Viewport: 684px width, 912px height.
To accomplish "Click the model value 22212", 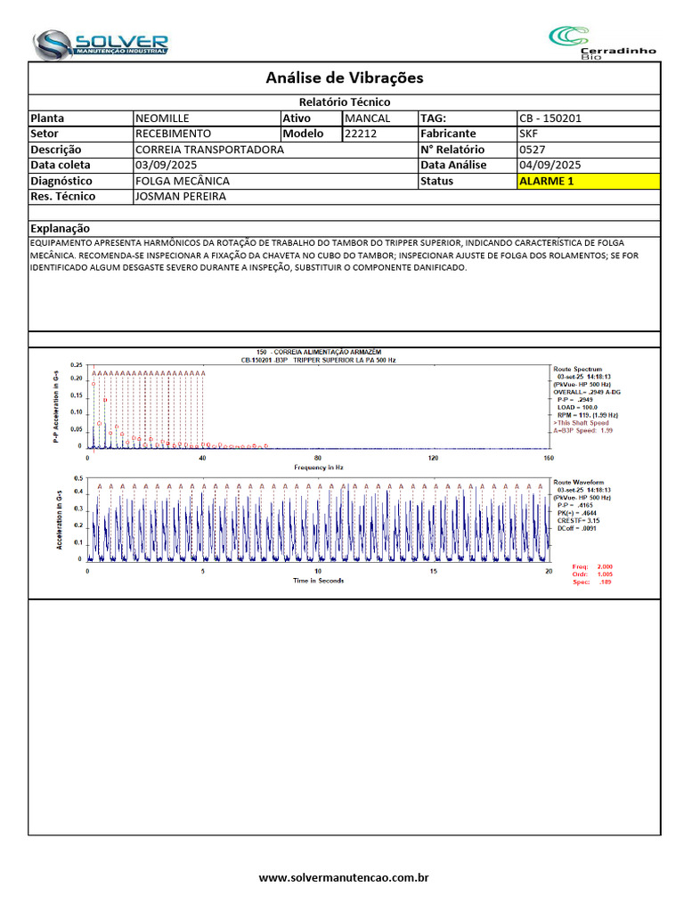I will (379, 134).
